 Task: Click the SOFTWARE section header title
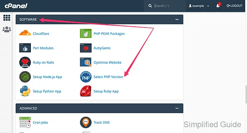(28, 20)
